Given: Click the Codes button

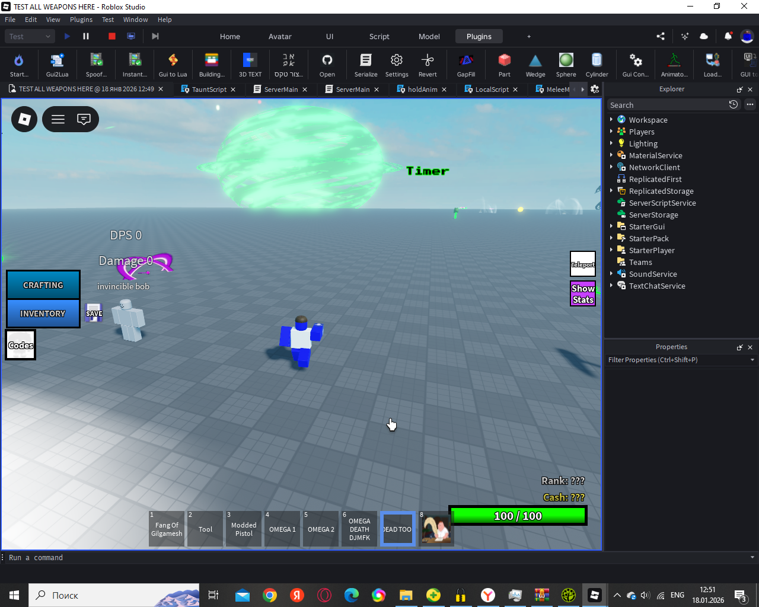Looking at the screenshot, I should [21, 345].
